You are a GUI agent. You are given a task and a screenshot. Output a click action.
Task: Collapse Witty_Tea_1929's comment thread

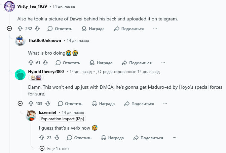pos(10,29)
